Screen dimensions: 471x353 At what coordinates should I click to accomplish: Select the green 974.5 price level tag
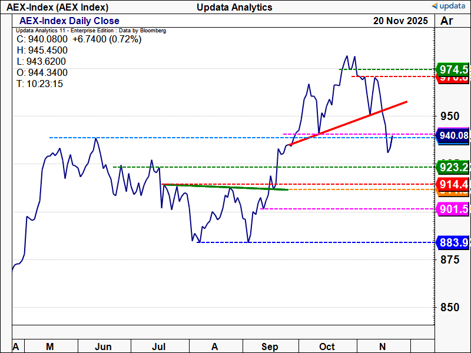coord(452,69)
